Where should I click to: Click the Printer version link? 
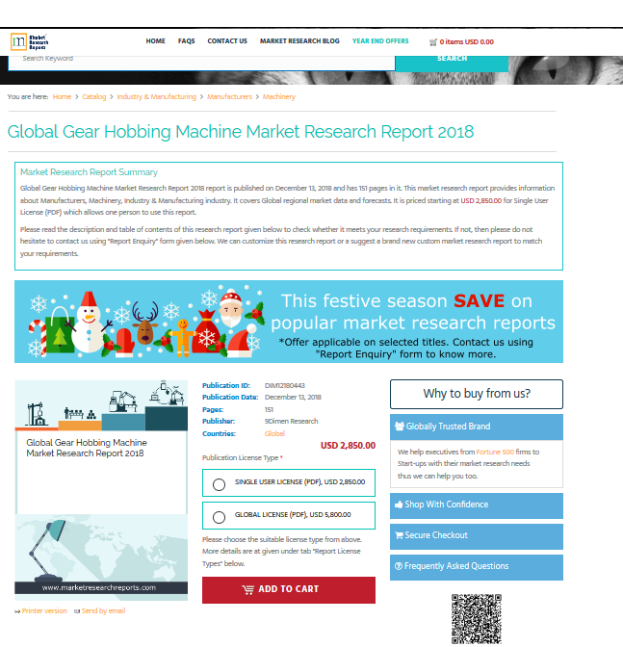click(x=44, y=610)
